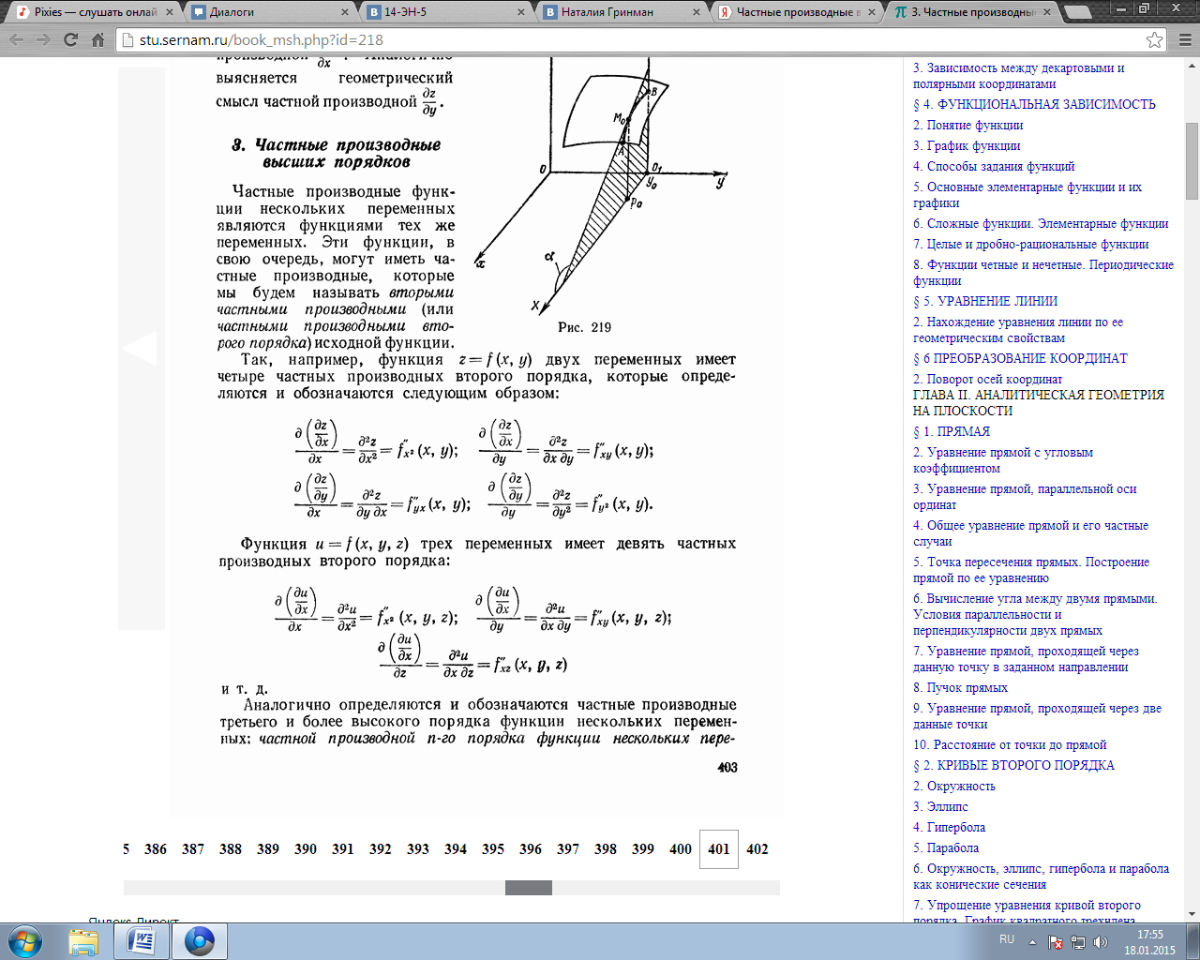Open page 386 in pagination
The height and width of the screenshot is (960, 1200).
(156, 849)
